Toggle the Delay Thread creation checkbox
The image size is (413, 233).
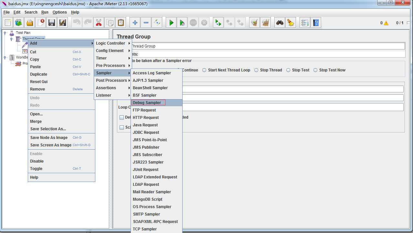122,117
